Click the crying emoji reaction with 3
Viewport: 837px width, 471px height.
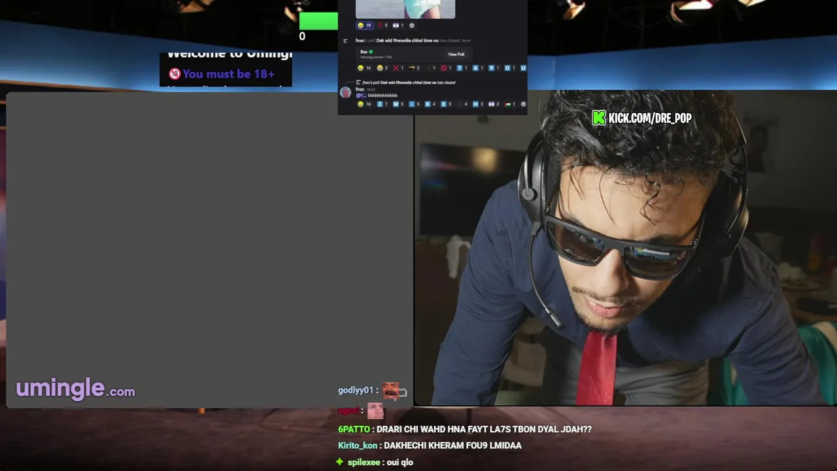[383, 68]
